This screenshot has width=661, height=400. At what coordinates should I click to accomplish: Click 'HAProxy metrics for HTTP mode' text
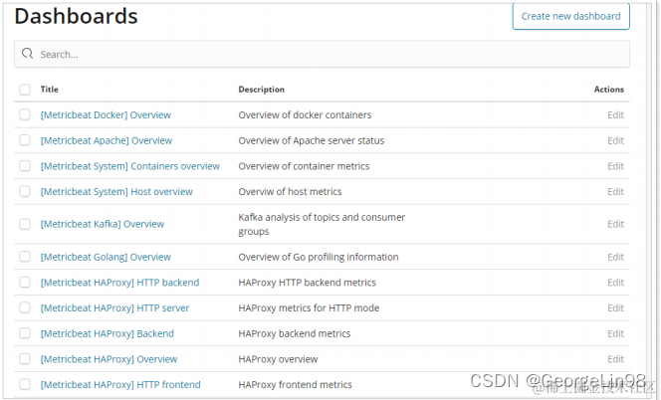point(309,308)
